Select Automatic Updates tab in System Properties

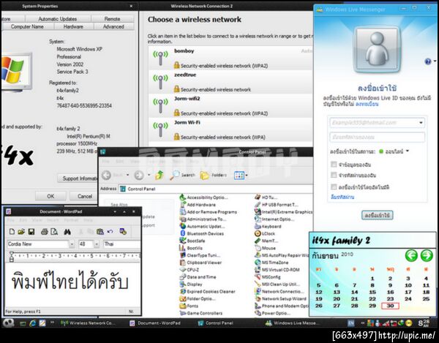(x=58, y=19)
